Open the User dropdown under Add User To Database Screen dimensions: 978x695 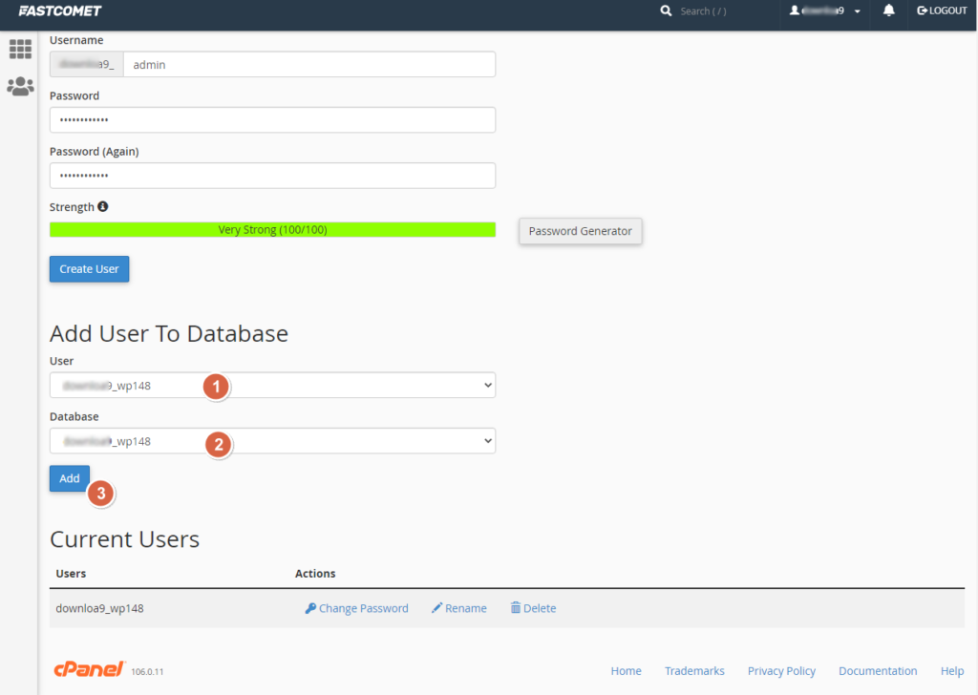(x=272, y=386)
